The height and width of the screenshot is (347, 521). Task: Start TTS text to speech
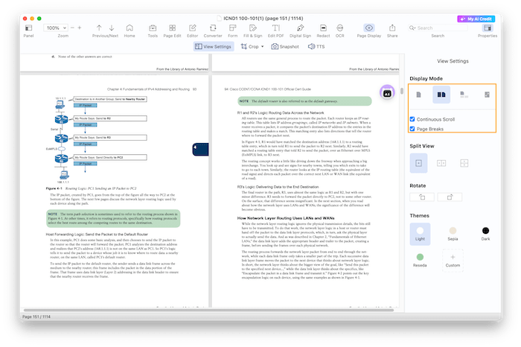pyautogui.click(x=316, y=46)
